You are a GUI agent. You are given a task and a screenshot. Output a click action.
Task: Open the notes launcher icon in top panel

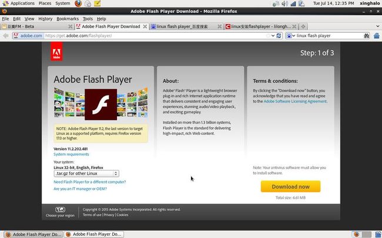point(97,3)
